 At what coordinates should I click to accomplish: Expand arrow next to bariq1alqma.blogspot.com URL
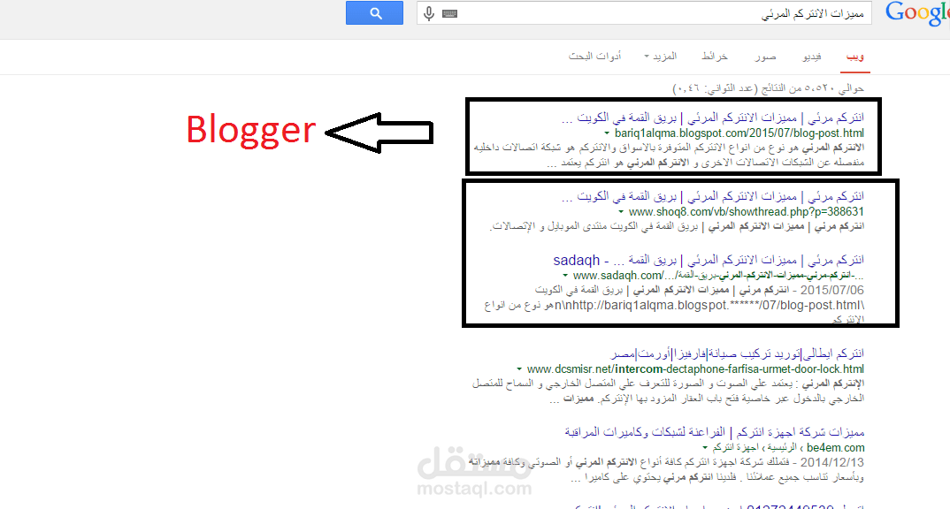point(607,133)
